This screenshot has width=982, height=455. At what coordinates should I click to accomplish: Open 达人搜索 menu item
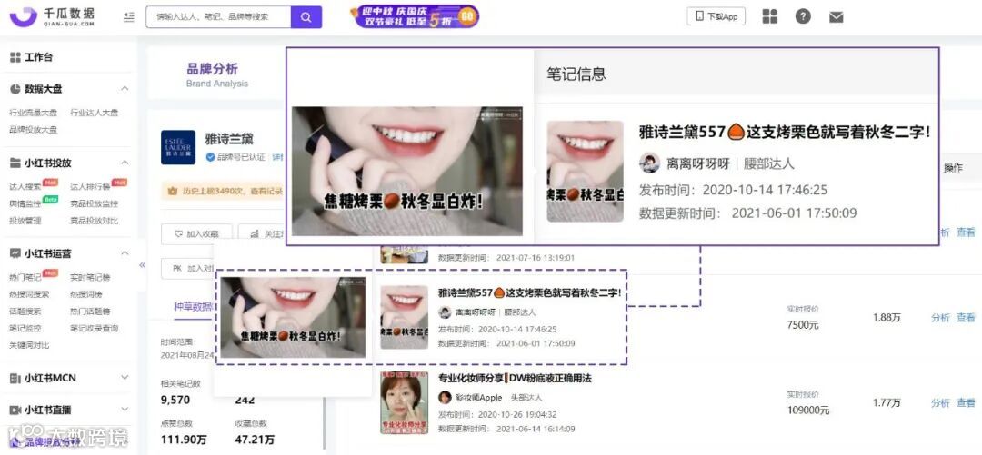click(x=25, y=186)
